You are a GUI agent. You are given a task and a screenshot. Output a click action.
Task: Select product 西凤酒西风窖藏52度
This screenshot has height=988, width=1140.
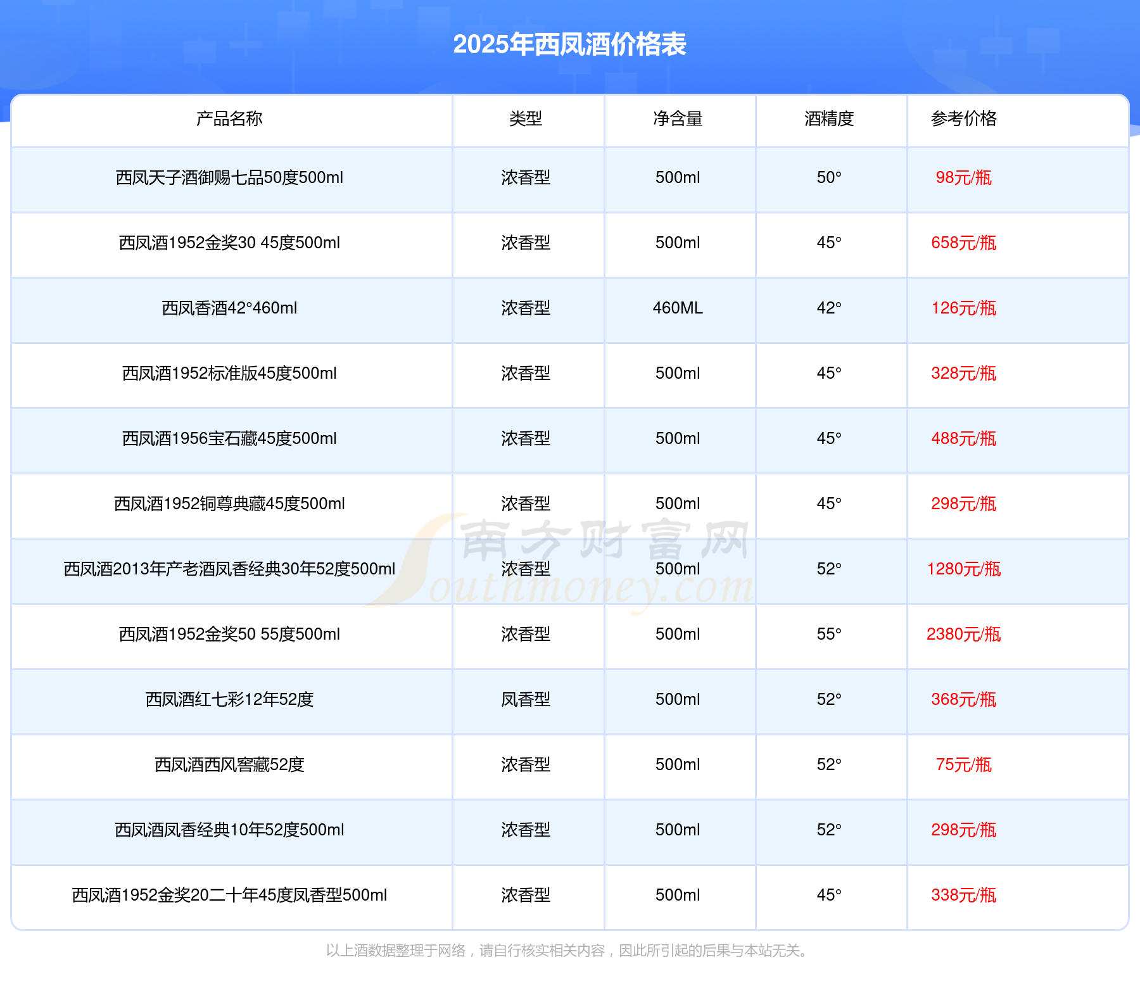click(x=229, y=765)
